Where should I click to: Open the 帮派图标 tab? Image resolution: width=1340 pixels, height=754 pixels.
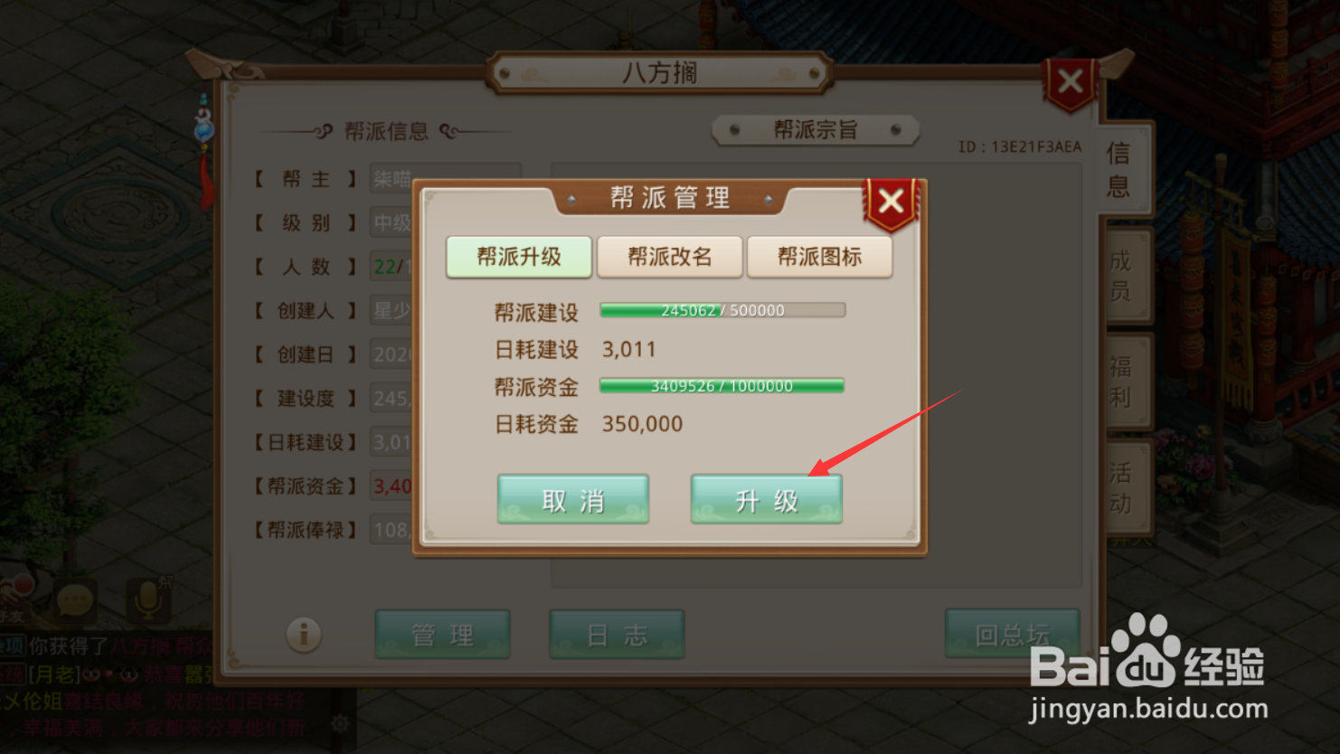pos(820,257)
